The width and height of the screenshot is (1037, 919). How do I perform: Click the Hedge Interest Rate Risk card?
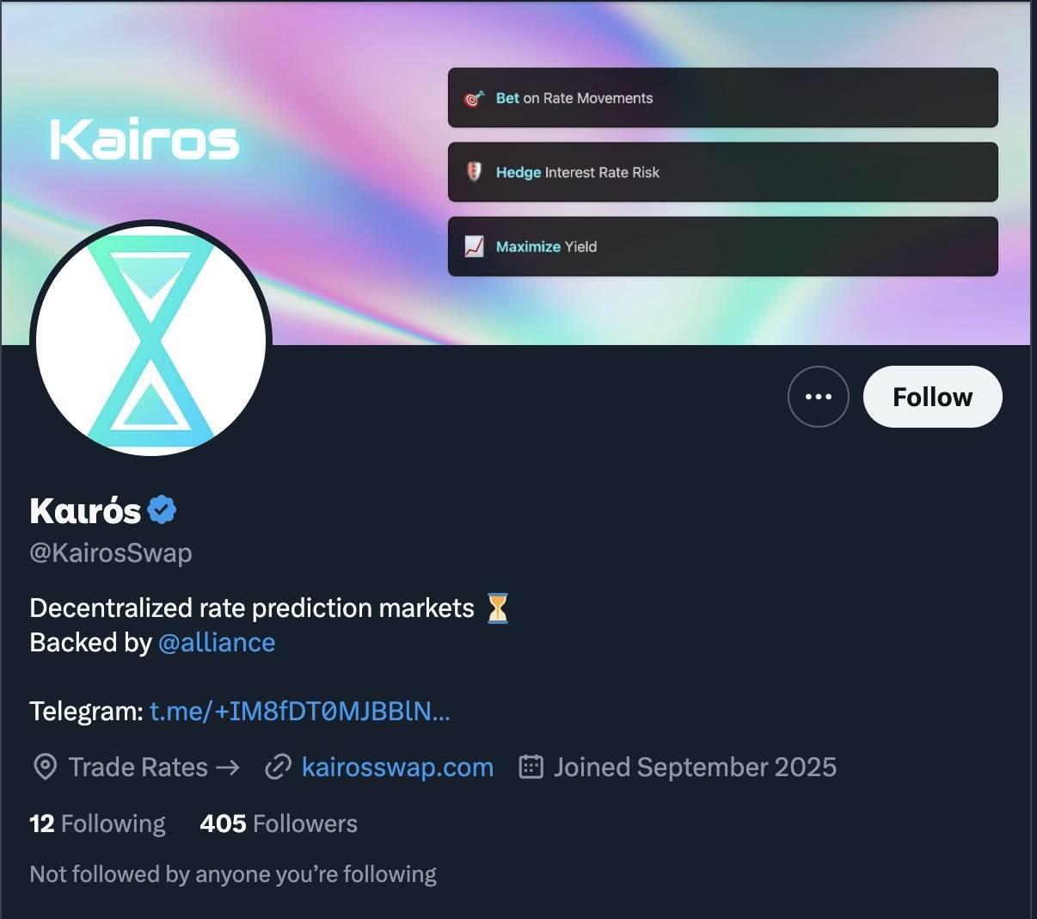[x=722, y=172]
